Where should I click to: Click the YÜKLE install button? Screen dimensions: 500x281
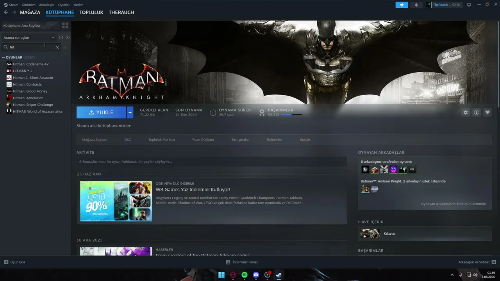point(101,112)
